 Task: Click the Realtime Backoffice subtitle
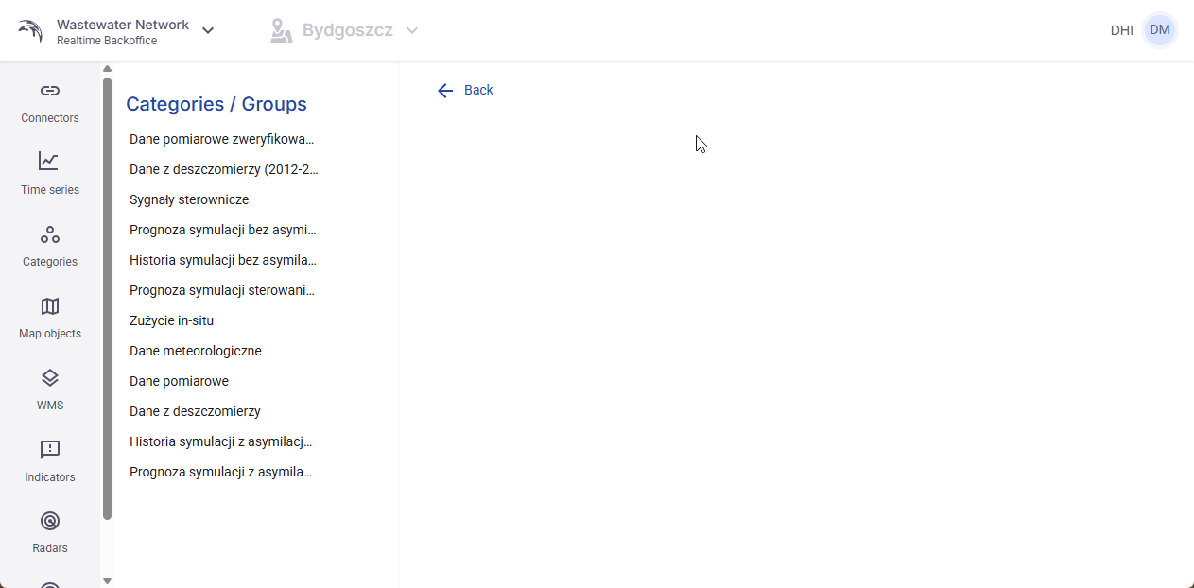pyautogui.click(x=107, y=42)
